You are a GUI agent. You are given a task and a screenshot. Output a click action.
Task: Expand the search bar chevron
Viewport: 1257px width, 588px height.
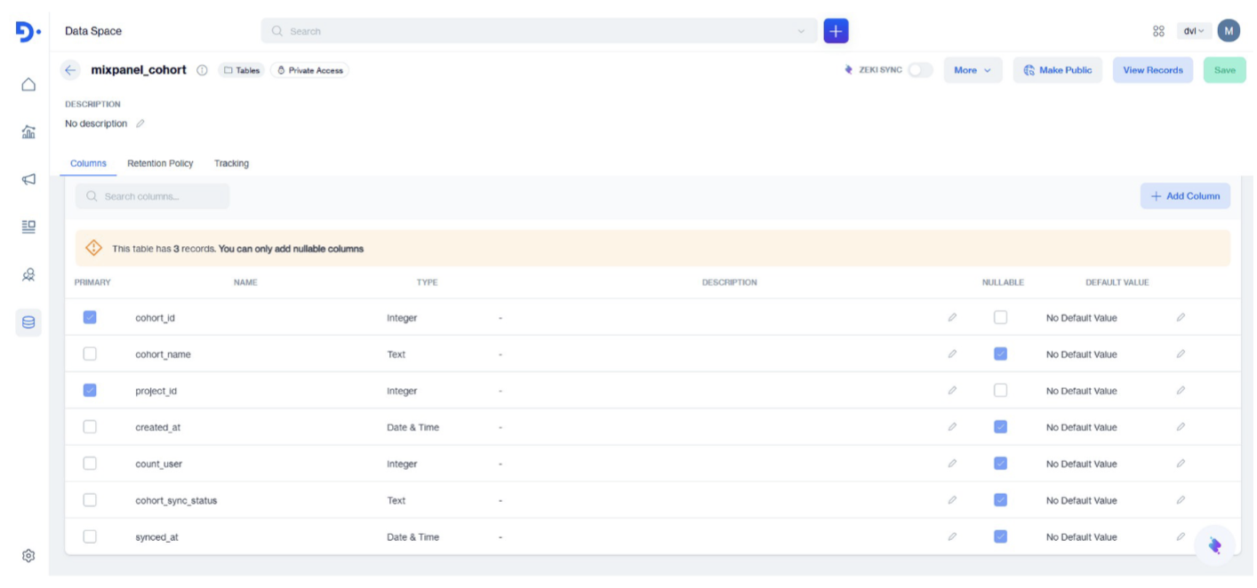coord(802,31)
